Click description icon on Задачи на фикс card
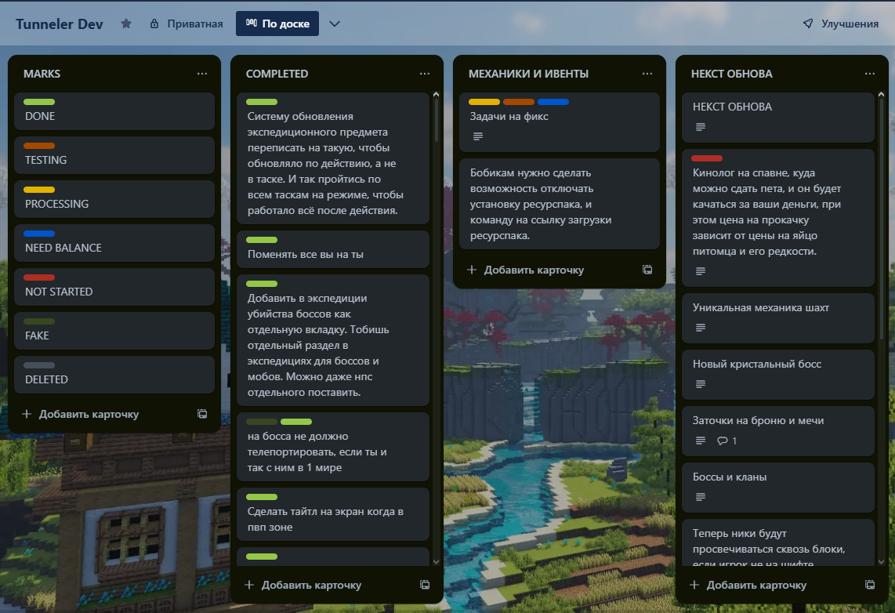 coord(478,136)
